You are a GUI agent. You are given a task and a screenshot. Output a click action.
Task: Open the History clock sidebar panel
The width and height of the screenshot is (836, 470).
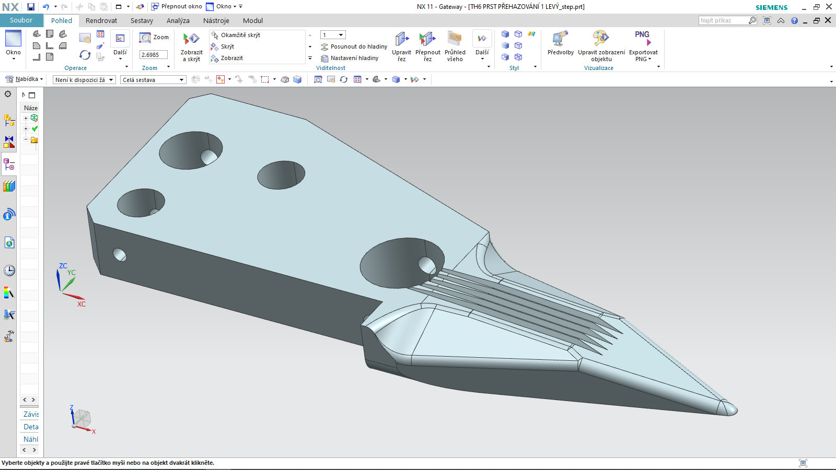(9, 271)
